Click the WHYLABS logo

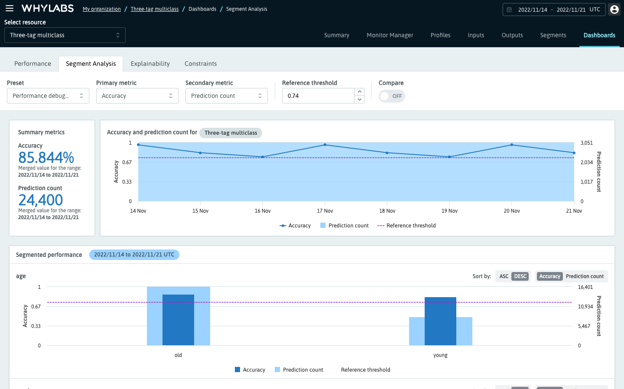(x=48, y=8)
